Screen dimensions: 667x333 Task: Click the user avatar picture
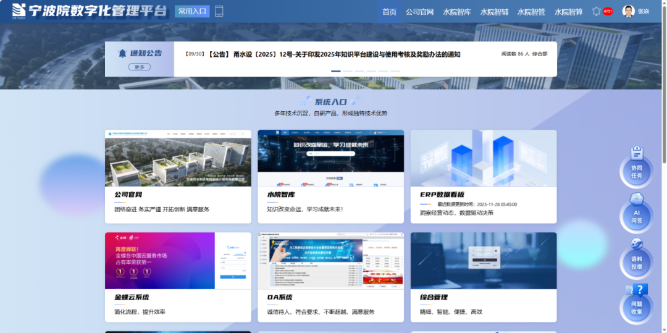tap(628, 11)
